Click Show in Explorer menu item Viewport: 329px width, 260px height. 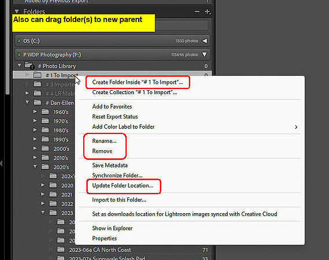pyautogui.click(x=112, y=228)
